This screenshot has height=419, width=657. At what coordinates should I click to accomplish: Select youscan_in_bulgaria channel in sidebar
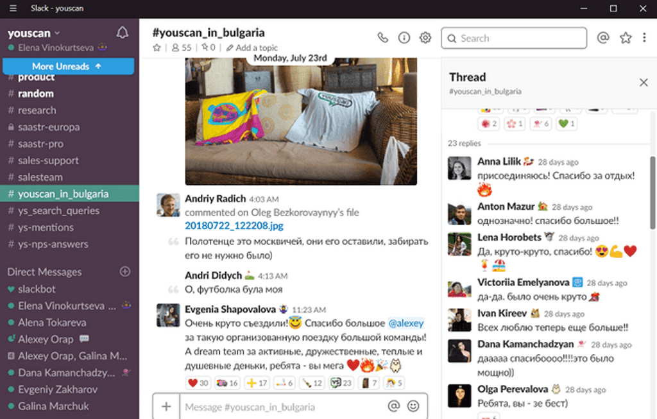coord(69,194)
